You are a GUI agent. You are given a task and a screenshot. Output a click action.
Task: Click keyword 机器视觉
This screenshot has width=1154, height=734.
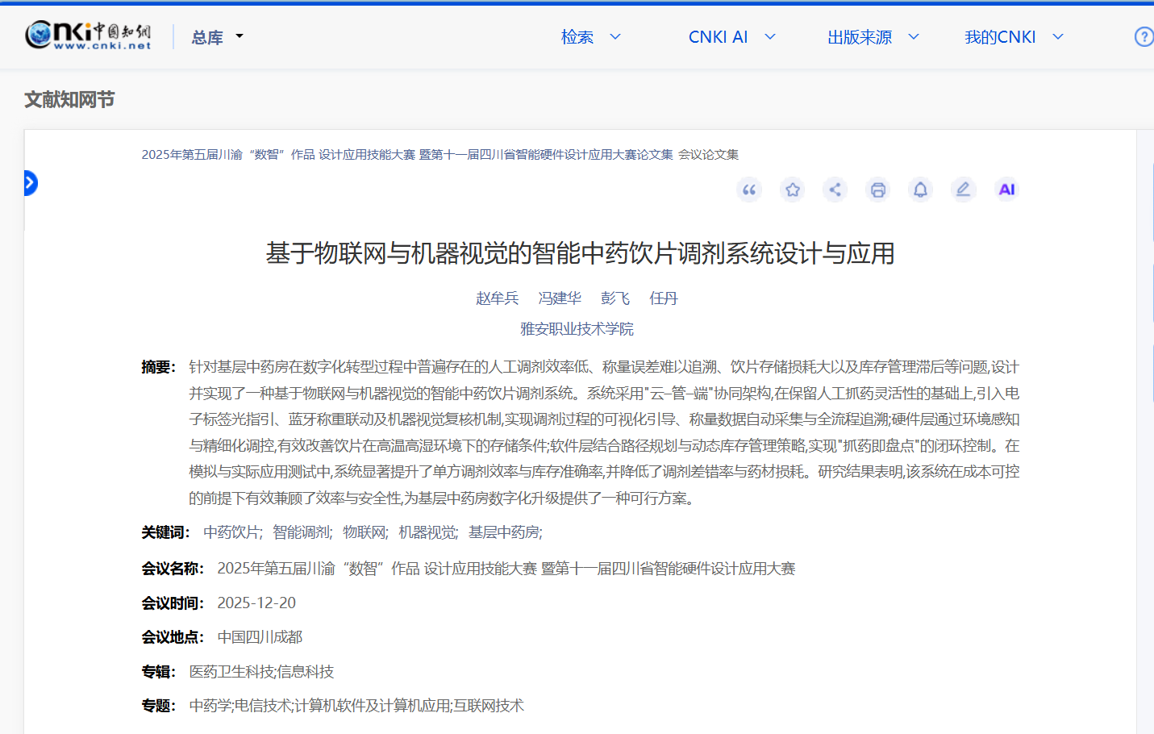point(428,532)
